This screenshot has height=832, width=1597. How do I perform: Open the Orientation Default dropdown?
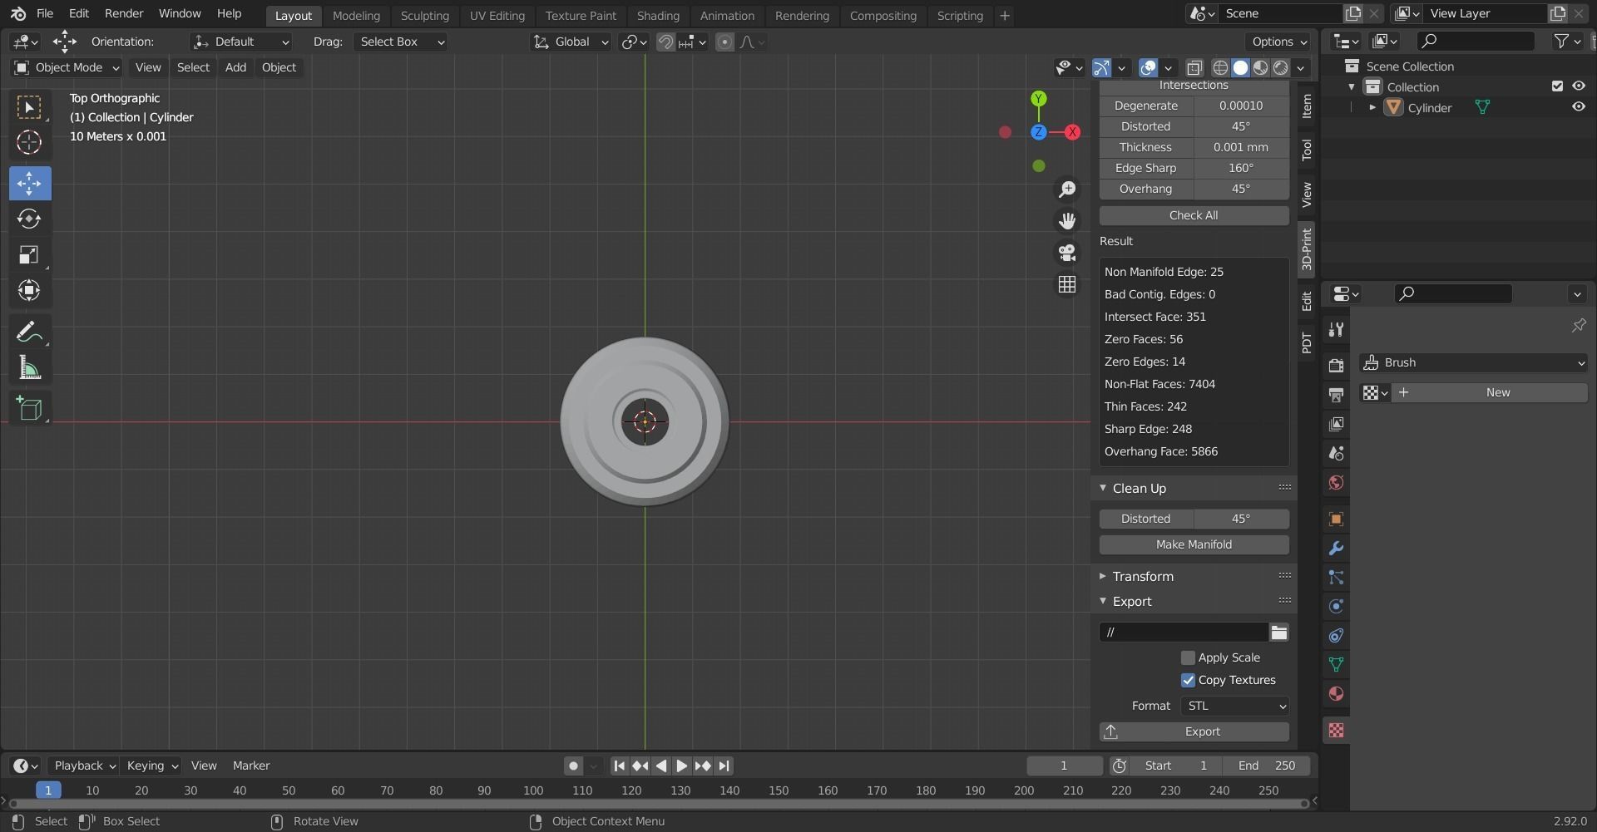click(x=241, y=42)
